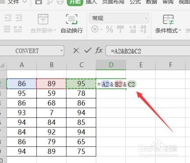
Task: Select column B header
Action: 51,65
